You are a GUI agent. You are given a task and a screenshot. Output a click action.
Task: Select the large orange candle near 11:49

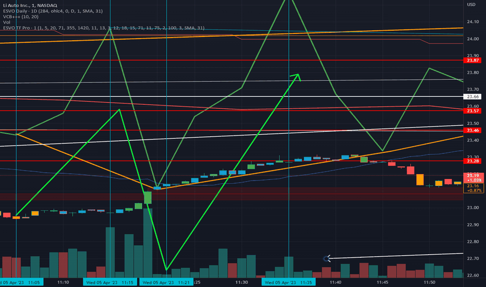point(420,180)
